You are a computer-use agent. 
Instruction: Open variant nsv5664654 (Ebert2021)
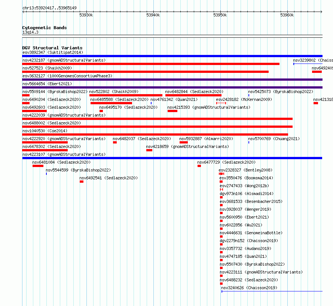(x=47, y=84)
